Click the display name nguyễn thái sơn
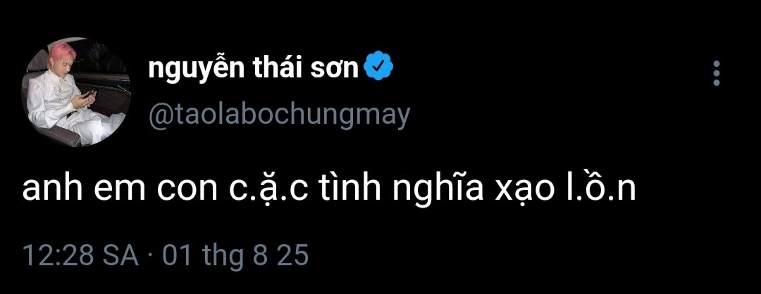 point(254,69)
